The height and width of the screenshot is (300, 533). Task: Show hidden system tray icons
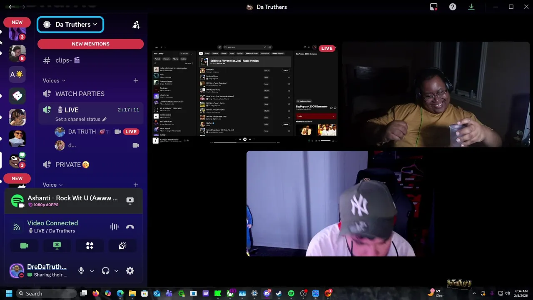(x=473, y=293)
